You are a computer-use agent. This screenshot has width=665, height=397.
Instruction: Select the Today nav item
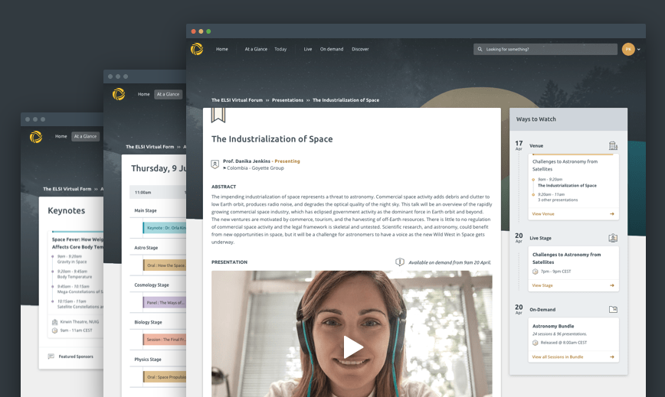pyautogui.click(x=280, y=49)
